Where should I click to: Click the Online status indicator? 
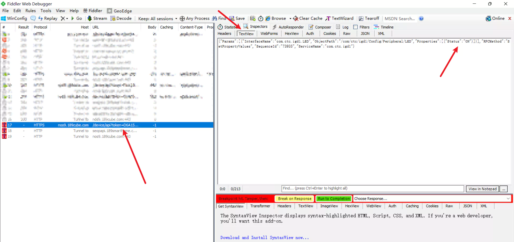[495, 18]
